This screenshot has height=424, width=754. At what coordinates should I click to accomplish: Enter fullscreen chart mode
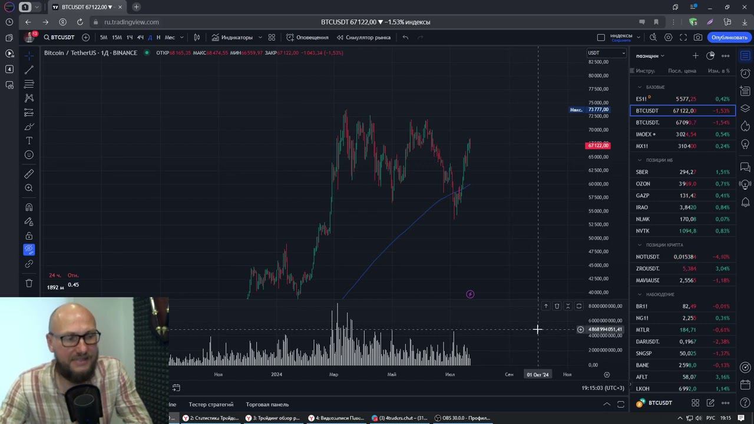point(683,37)
